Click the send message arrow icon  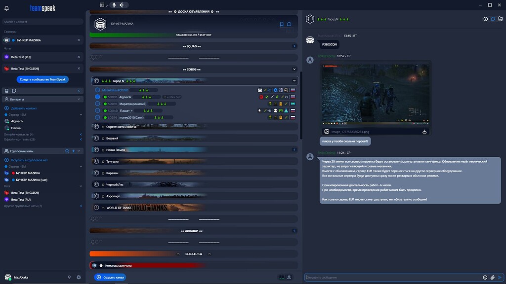[x=500, y=277]
